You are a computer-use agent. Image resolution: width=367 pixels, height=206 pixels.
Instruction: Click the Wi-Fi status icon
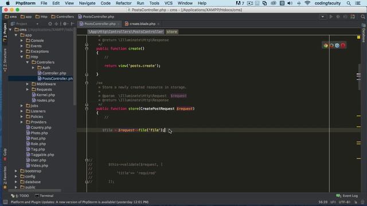coord(307,3)
